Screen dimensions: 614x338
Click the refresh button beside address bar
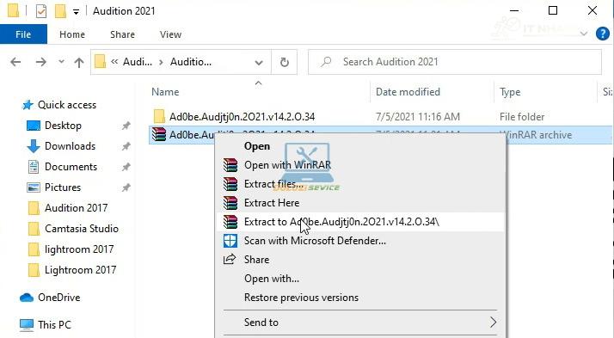pyautogui.click(x=285, y=62)
